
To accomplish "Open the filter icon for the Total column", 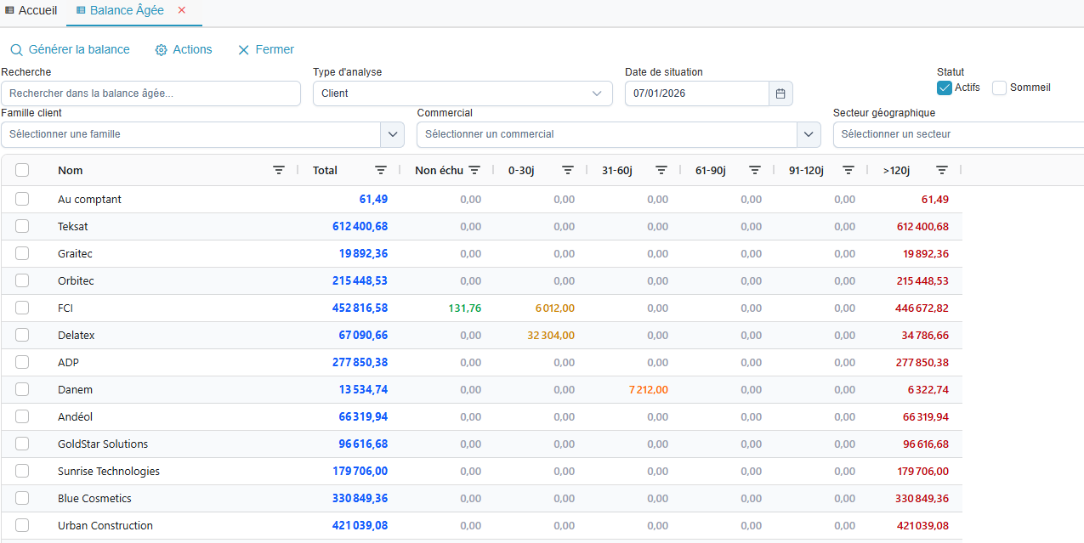I will 381,170.
